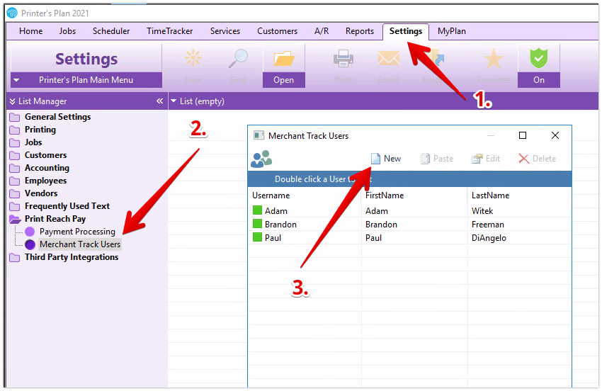
Task: Open the MyPlan tab
Action: click(x=452, y=31)
